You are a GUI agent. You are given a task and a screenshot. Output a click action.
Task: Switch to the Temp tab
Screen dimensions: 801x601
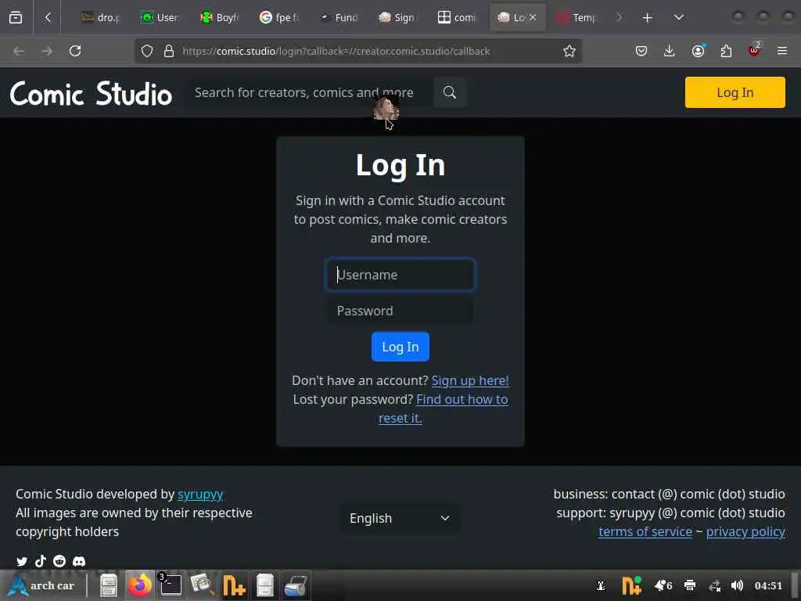click(x=577, y=18)
